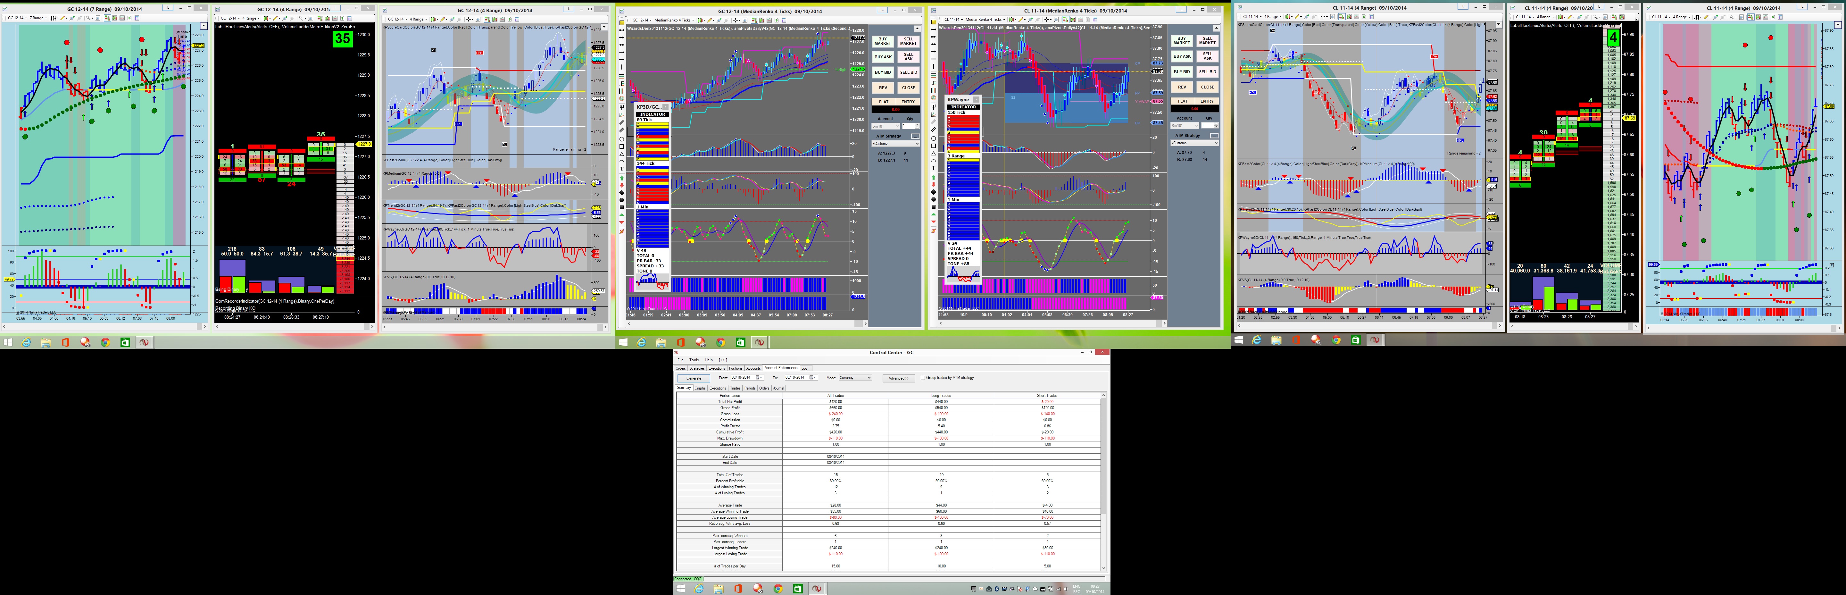Viewport: 1846px width, 595px height.
Task: Click the Qty field in GC MedianRenko chart trader
Action: pyautogui.click(x=909, y=126)
